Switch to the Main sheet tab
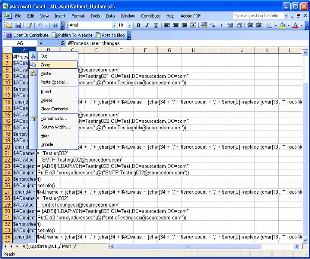This screenshot has height=259, width=310. [67, 246]
